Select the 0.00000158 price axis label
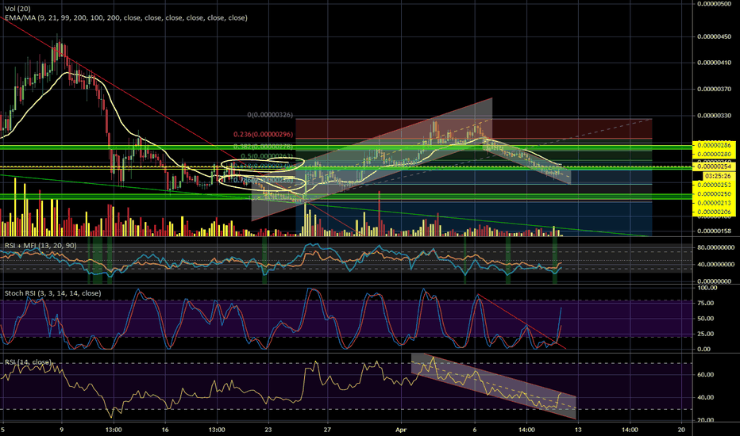Image resolution: width=740 pixels, height=436 pixels. click(715, 231)
